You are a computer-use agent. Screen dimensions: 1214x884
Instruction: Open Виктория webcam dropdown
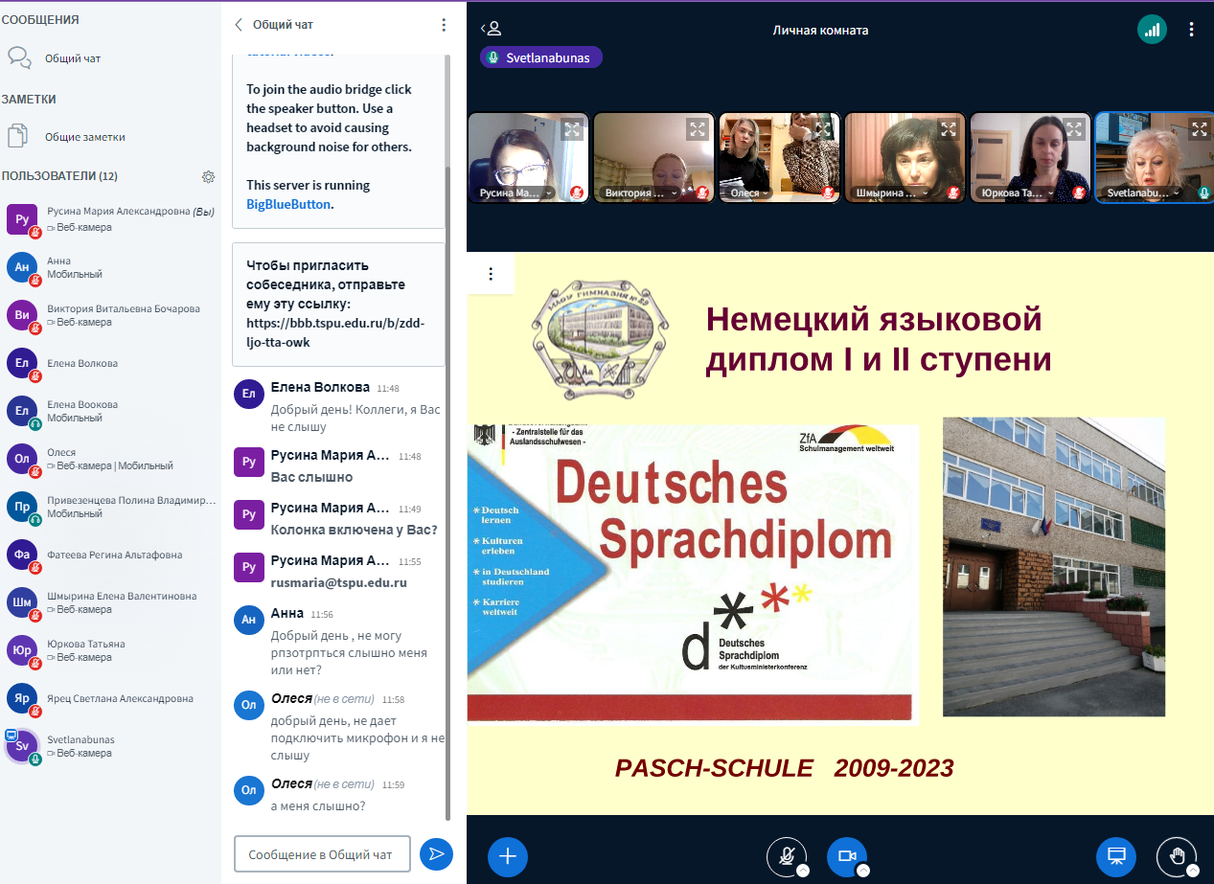point(642,193)
